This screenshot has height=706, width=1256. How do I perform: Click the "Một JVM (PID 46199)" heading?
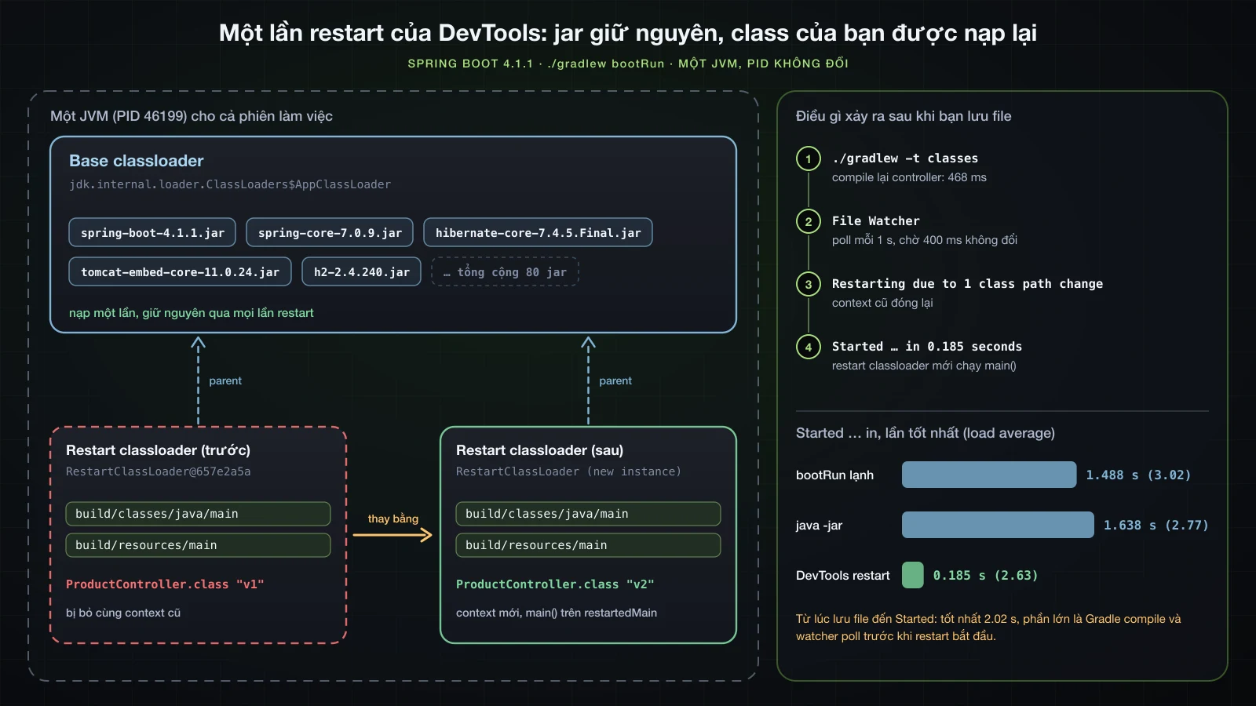(x=192, y=116)
